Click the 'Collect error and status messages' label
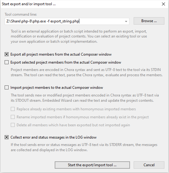The width and height of the screenshot is (169, 173). pos(53,137)
